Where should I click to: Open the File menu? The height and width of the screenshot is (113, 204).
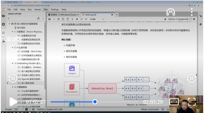pyautogui.click(x=9, y=10)
